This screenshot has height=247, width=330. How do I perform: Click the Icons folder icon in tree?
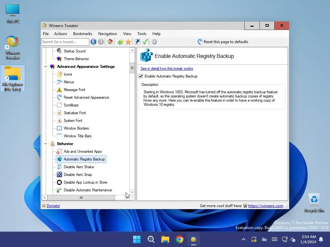[60, 74]
